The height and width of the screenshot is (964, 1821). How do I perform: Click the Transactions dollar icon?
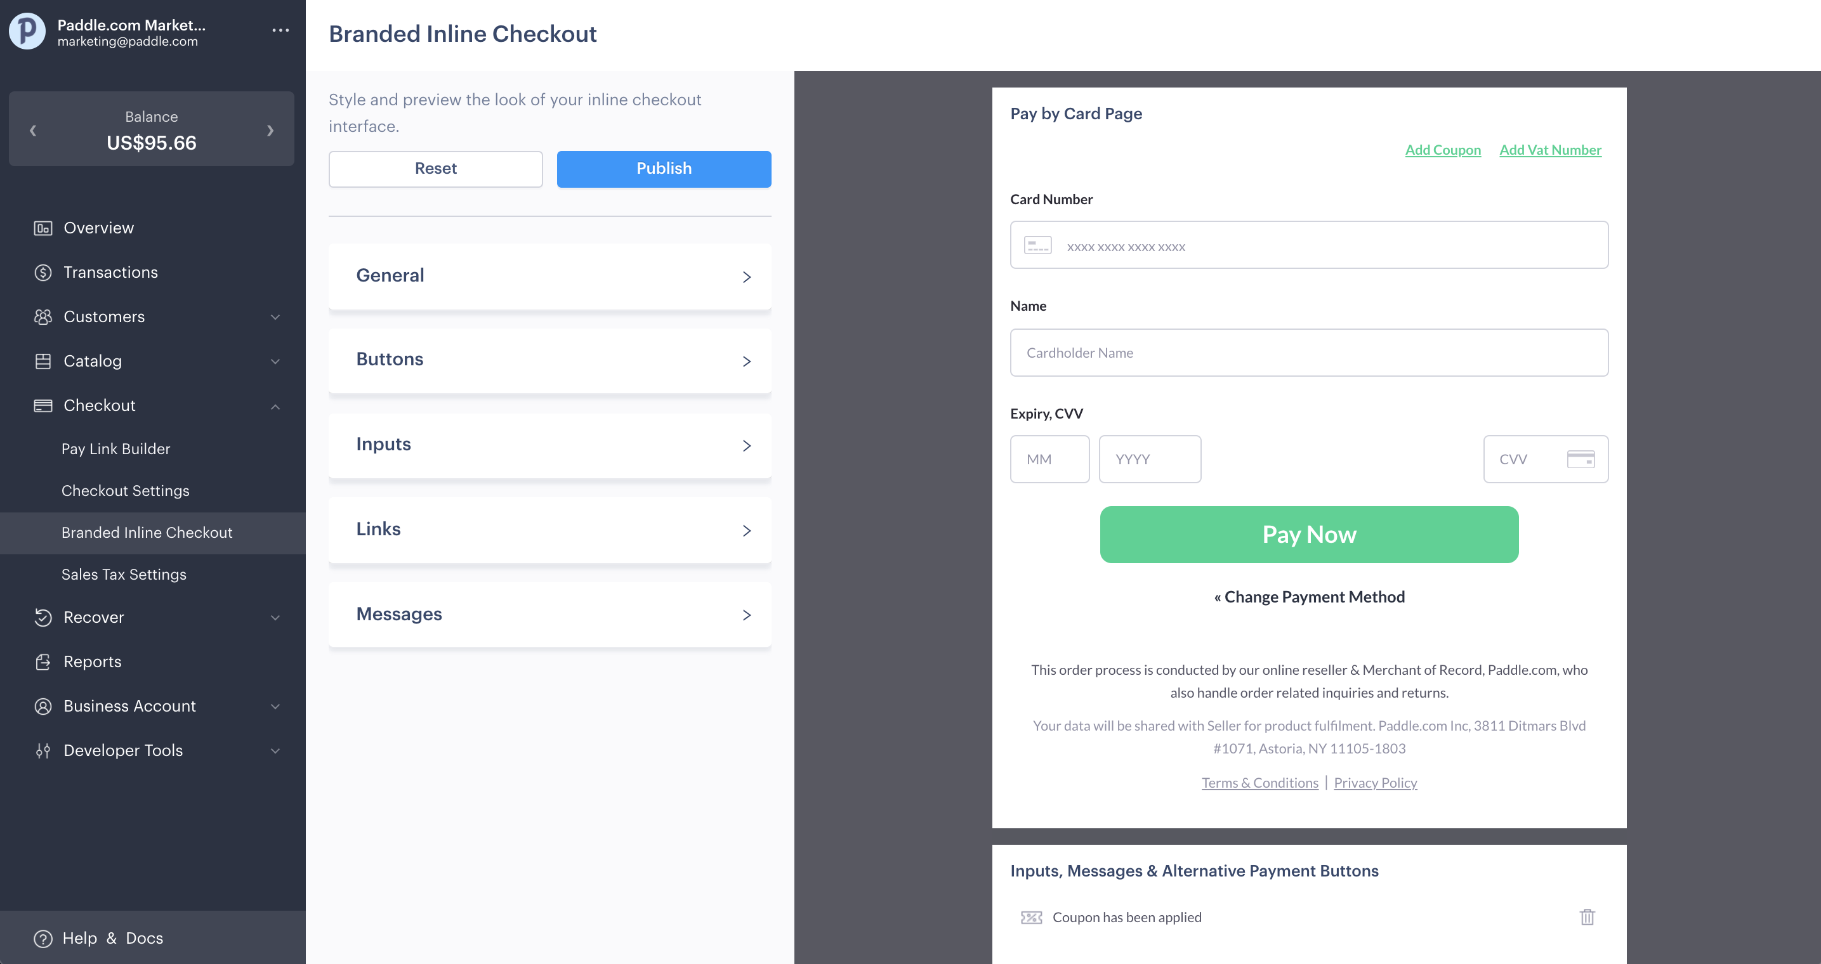(43, 272)
